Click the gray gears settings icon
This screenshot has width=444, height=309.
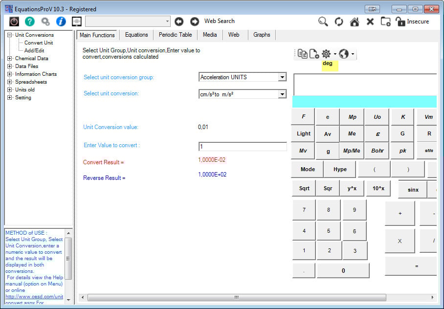tap(45, 22)
